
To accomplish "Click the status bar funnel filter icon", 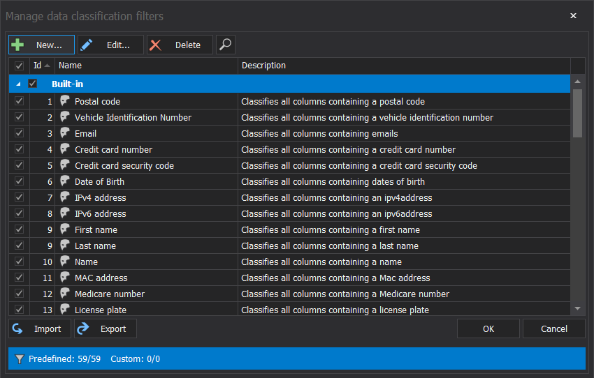I will 20,358.
